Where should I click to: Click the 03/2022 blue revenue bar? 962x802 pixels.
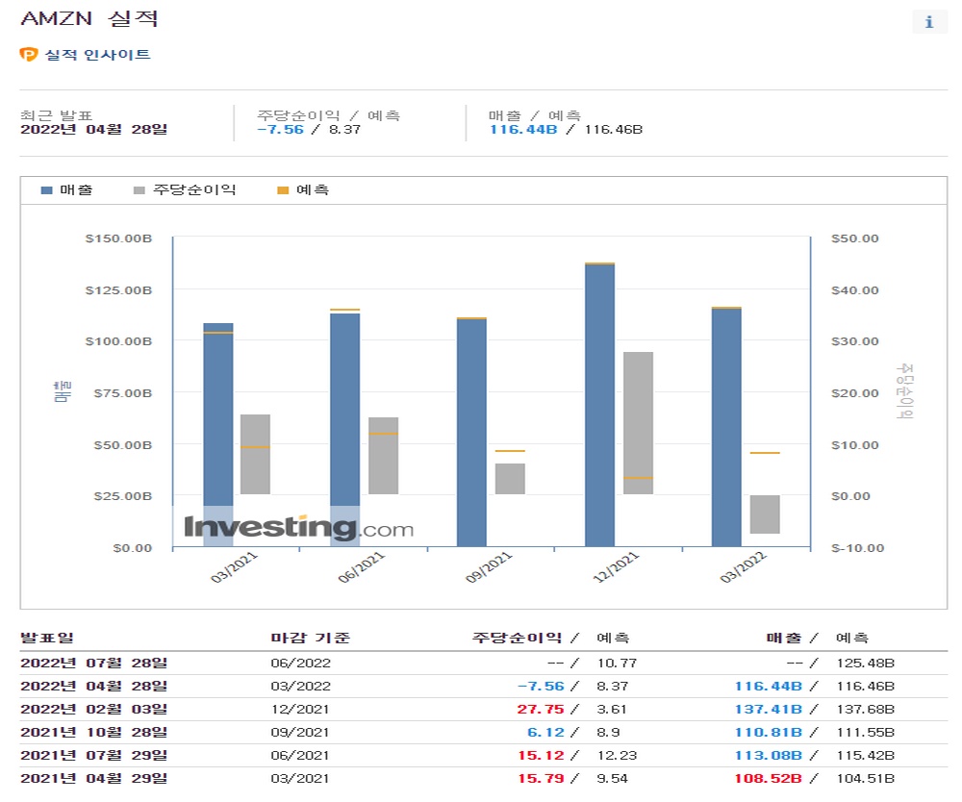click(x=726, y=427)
